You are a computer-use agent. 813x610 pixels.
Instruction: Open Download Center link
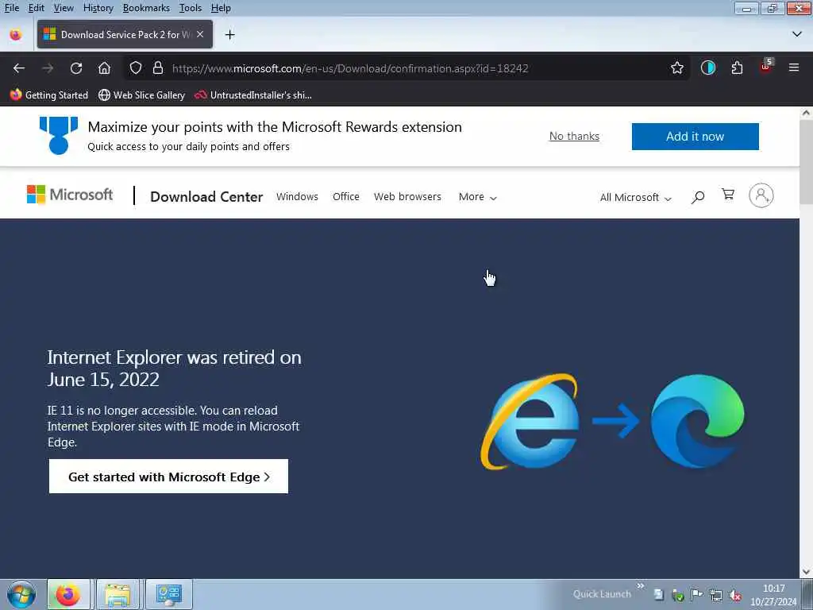[206, 197]
